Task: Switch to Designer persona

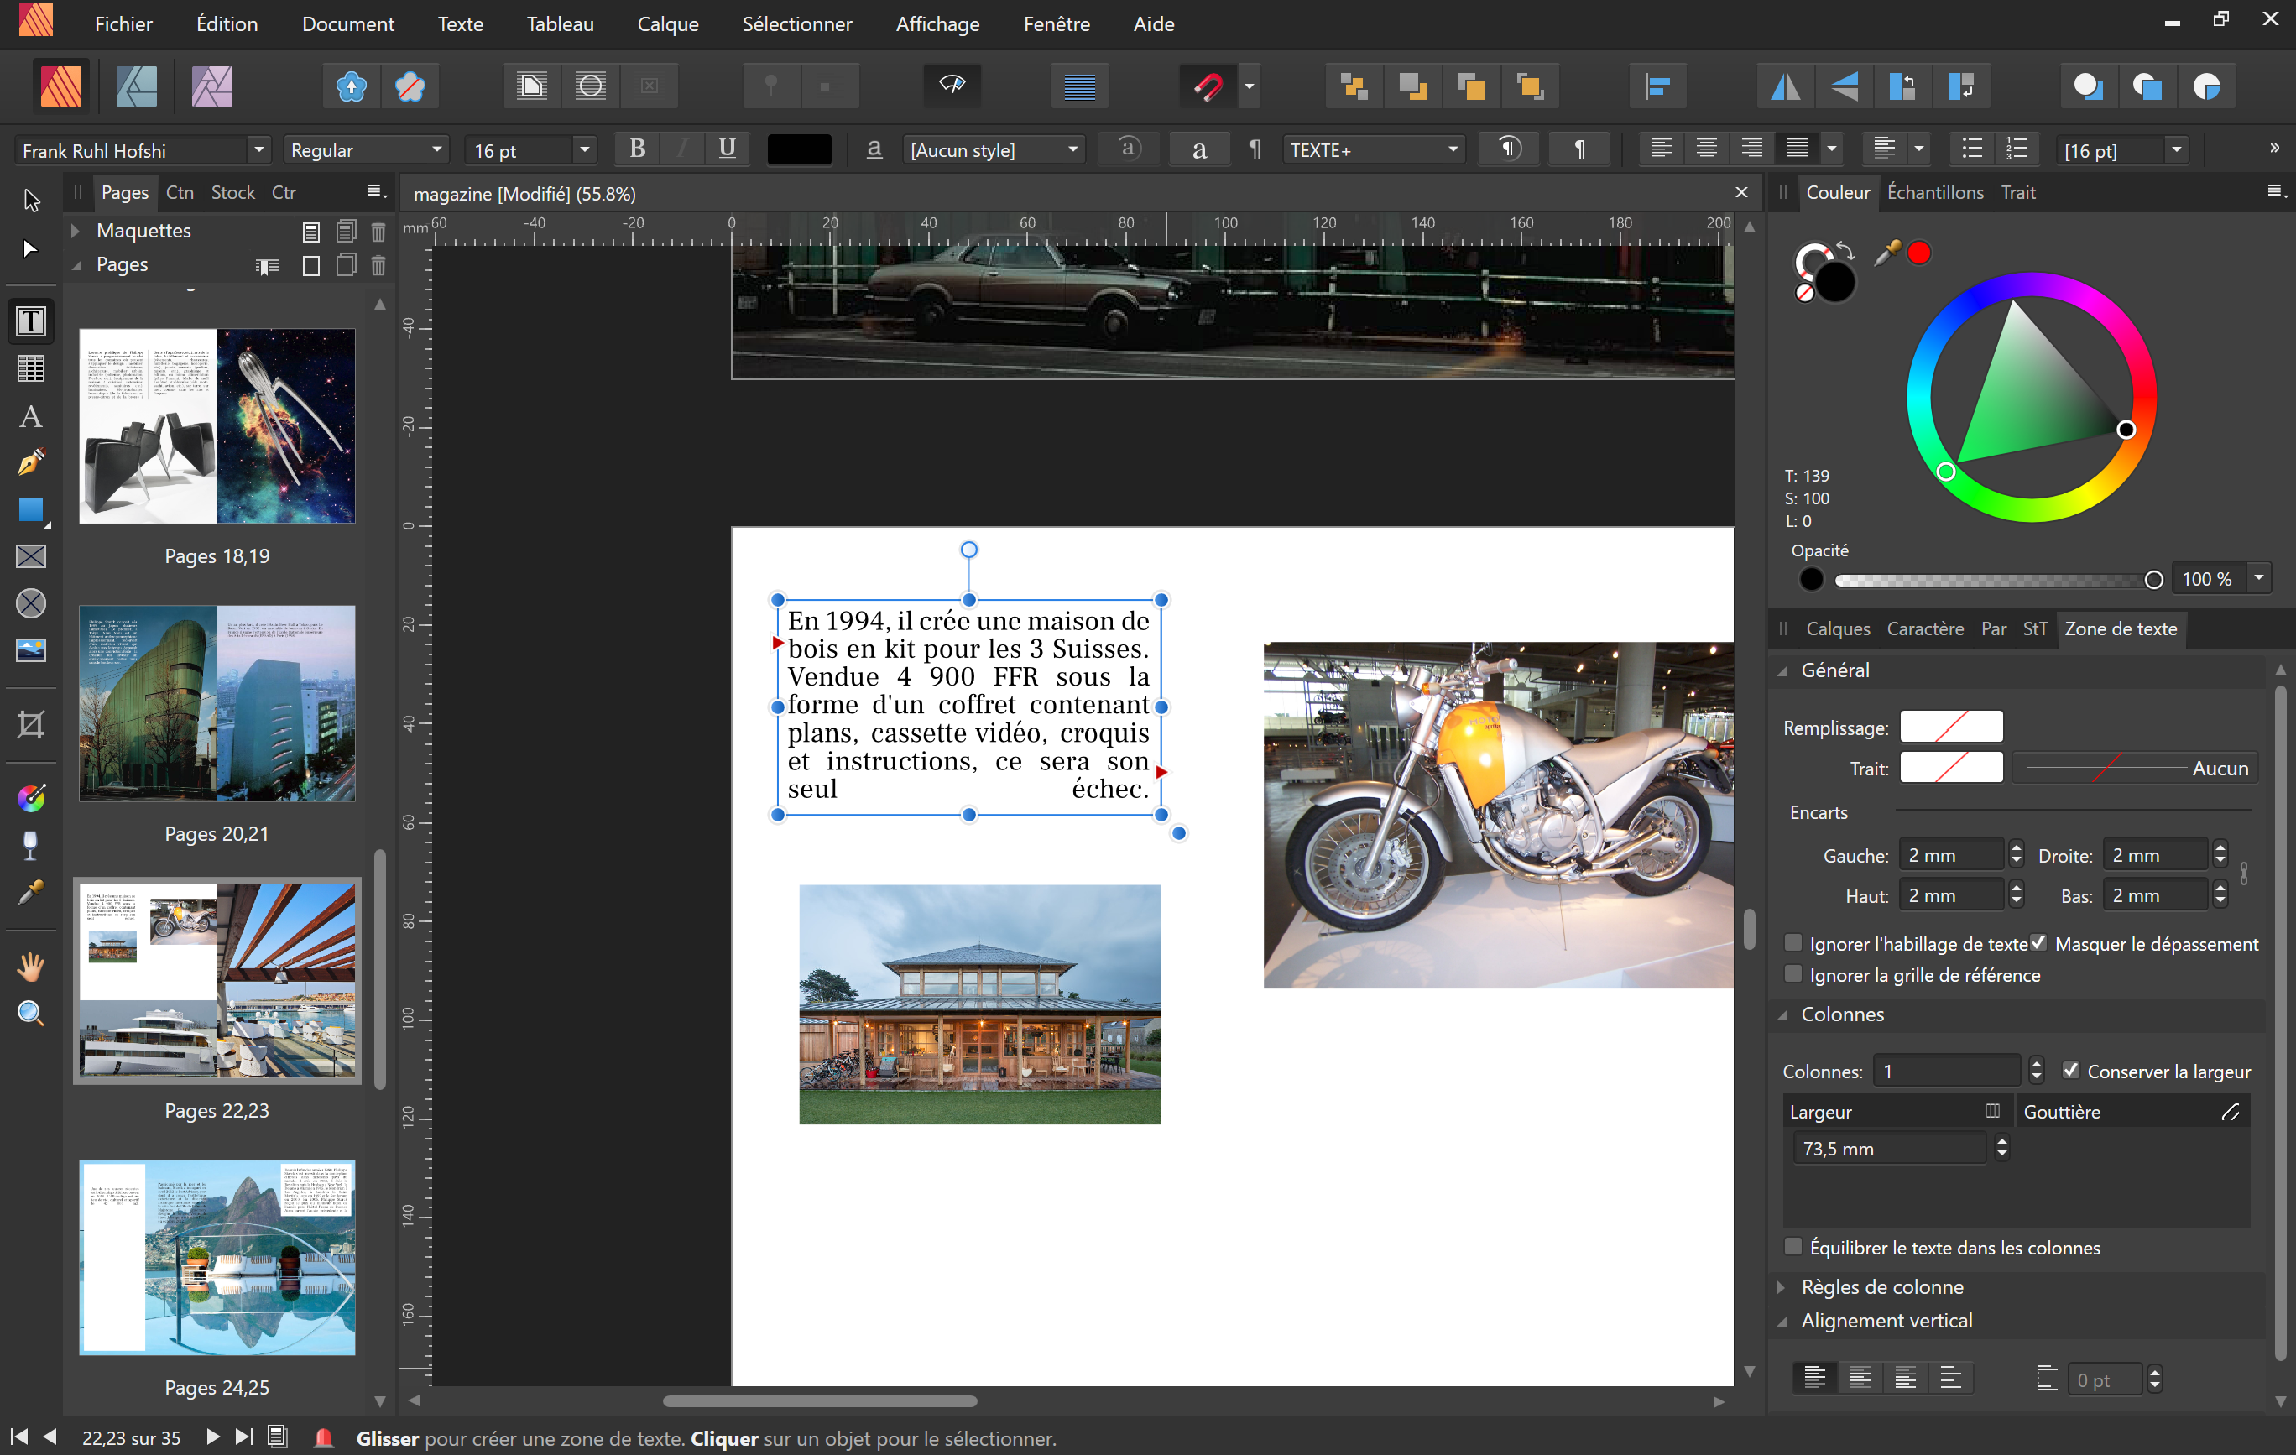Action: 136,86
